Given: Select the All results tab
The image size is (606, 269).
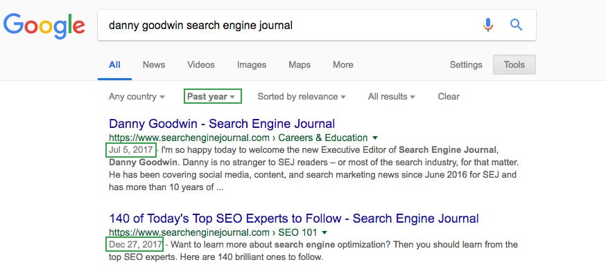Looking at the screenshot, I should click(x=114, y=65).
